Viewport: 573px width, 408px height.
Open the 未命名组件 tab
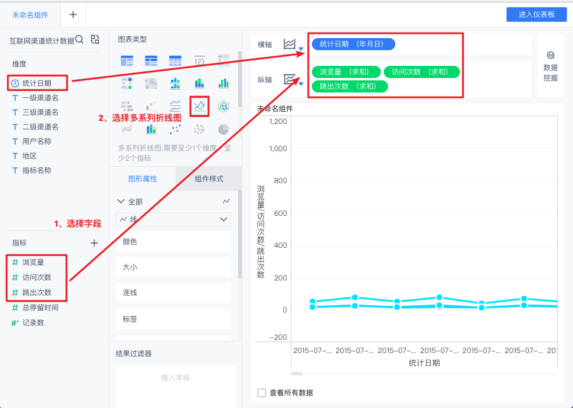pos(30,15)
